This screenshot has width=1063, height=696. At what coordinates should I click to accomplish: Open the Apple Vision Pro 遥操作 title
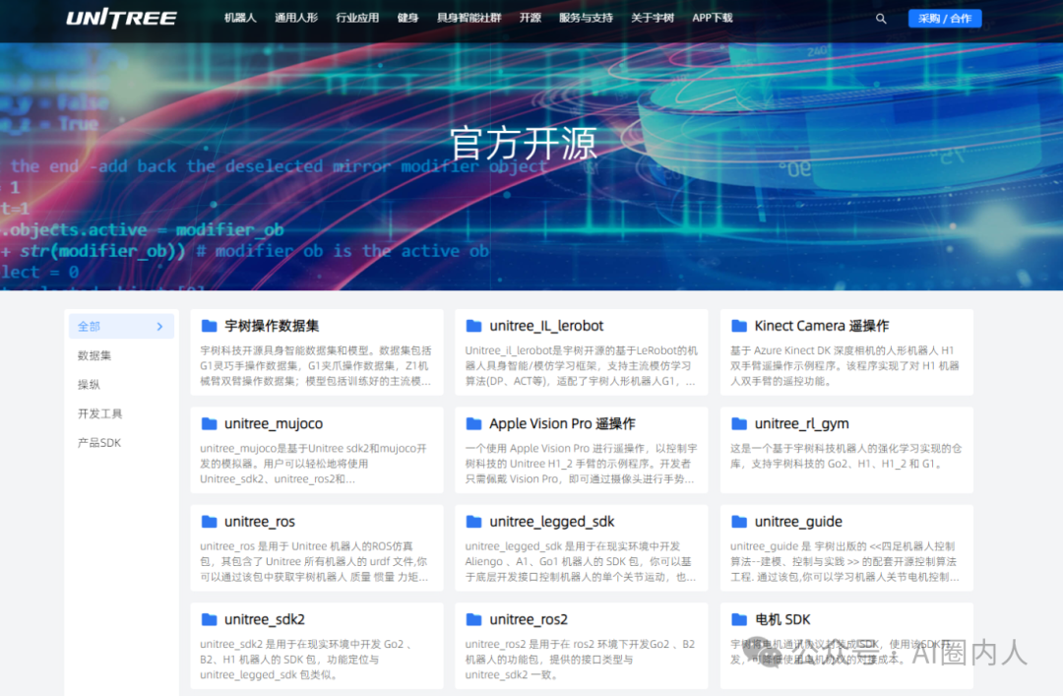coord(562,424)
